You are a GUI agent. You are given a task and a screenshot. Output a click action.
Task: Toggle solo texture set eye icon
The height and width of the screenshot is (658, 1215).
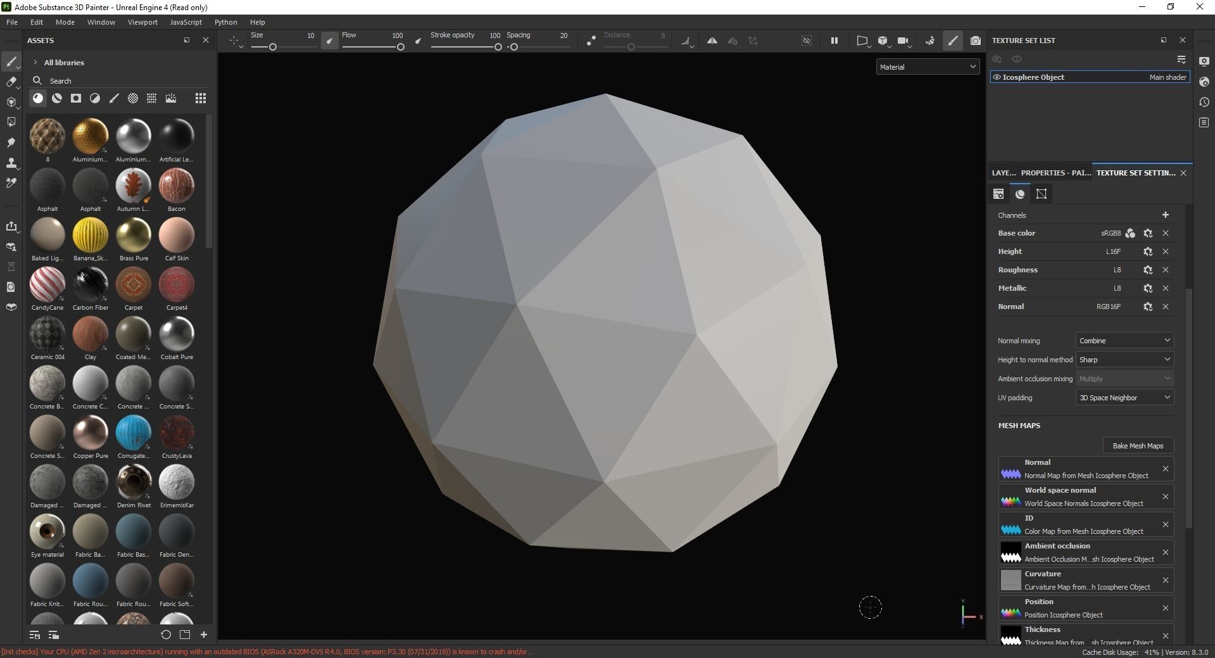(x=1017, y=59)
